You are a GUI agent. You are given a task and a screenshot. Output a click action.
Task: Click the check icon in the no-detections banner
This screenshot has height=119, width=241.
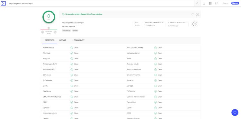point(63,14)
